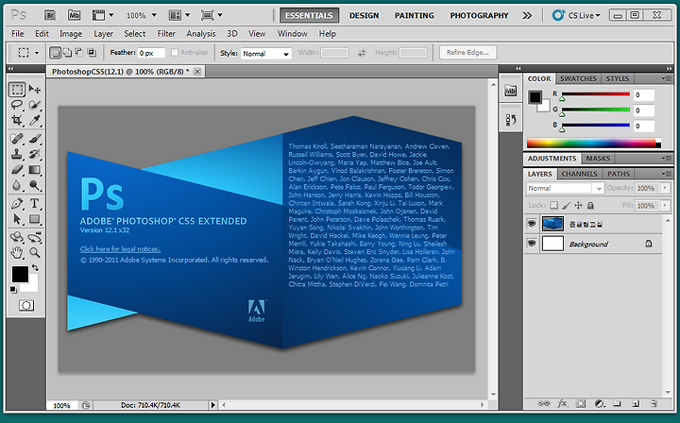Toggle the Anti-alias checkbox
Screen dimensions: 680x423
tap(175, 53)
